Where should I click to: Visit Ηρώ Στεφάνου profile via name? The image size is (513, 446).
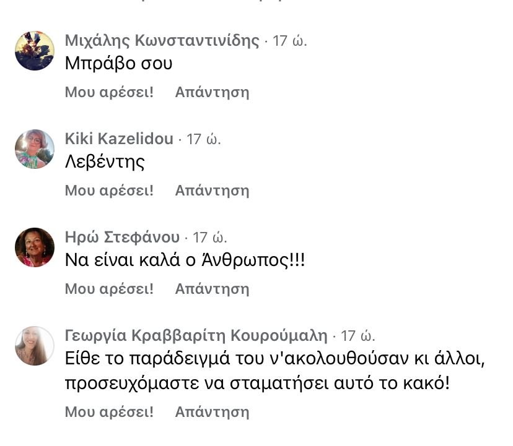tap(122, 238)
